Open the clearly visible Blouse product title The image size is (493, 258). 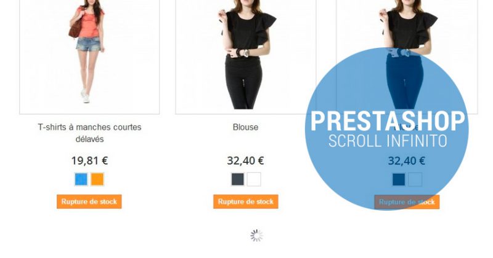(245, 127)
